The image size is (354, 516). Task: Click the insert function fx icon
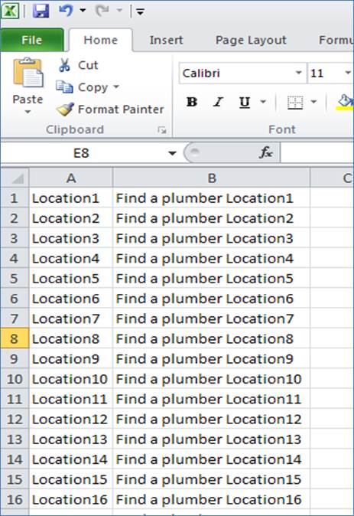tap(265, 152)
